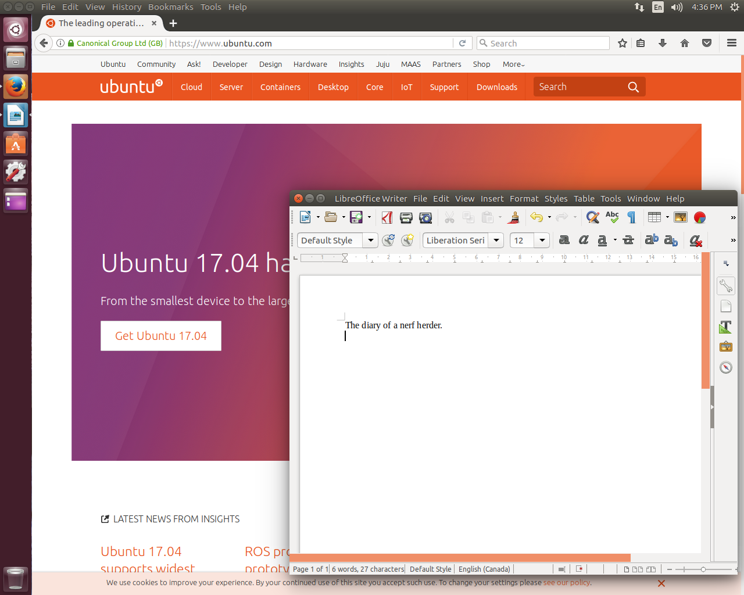Toggle Underline formatting

602,240
